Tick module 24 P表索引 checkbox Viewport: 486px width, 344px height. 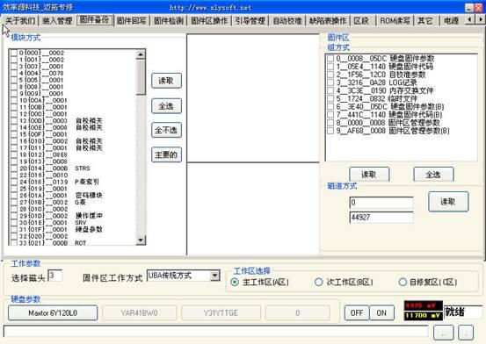coord(14,182)
